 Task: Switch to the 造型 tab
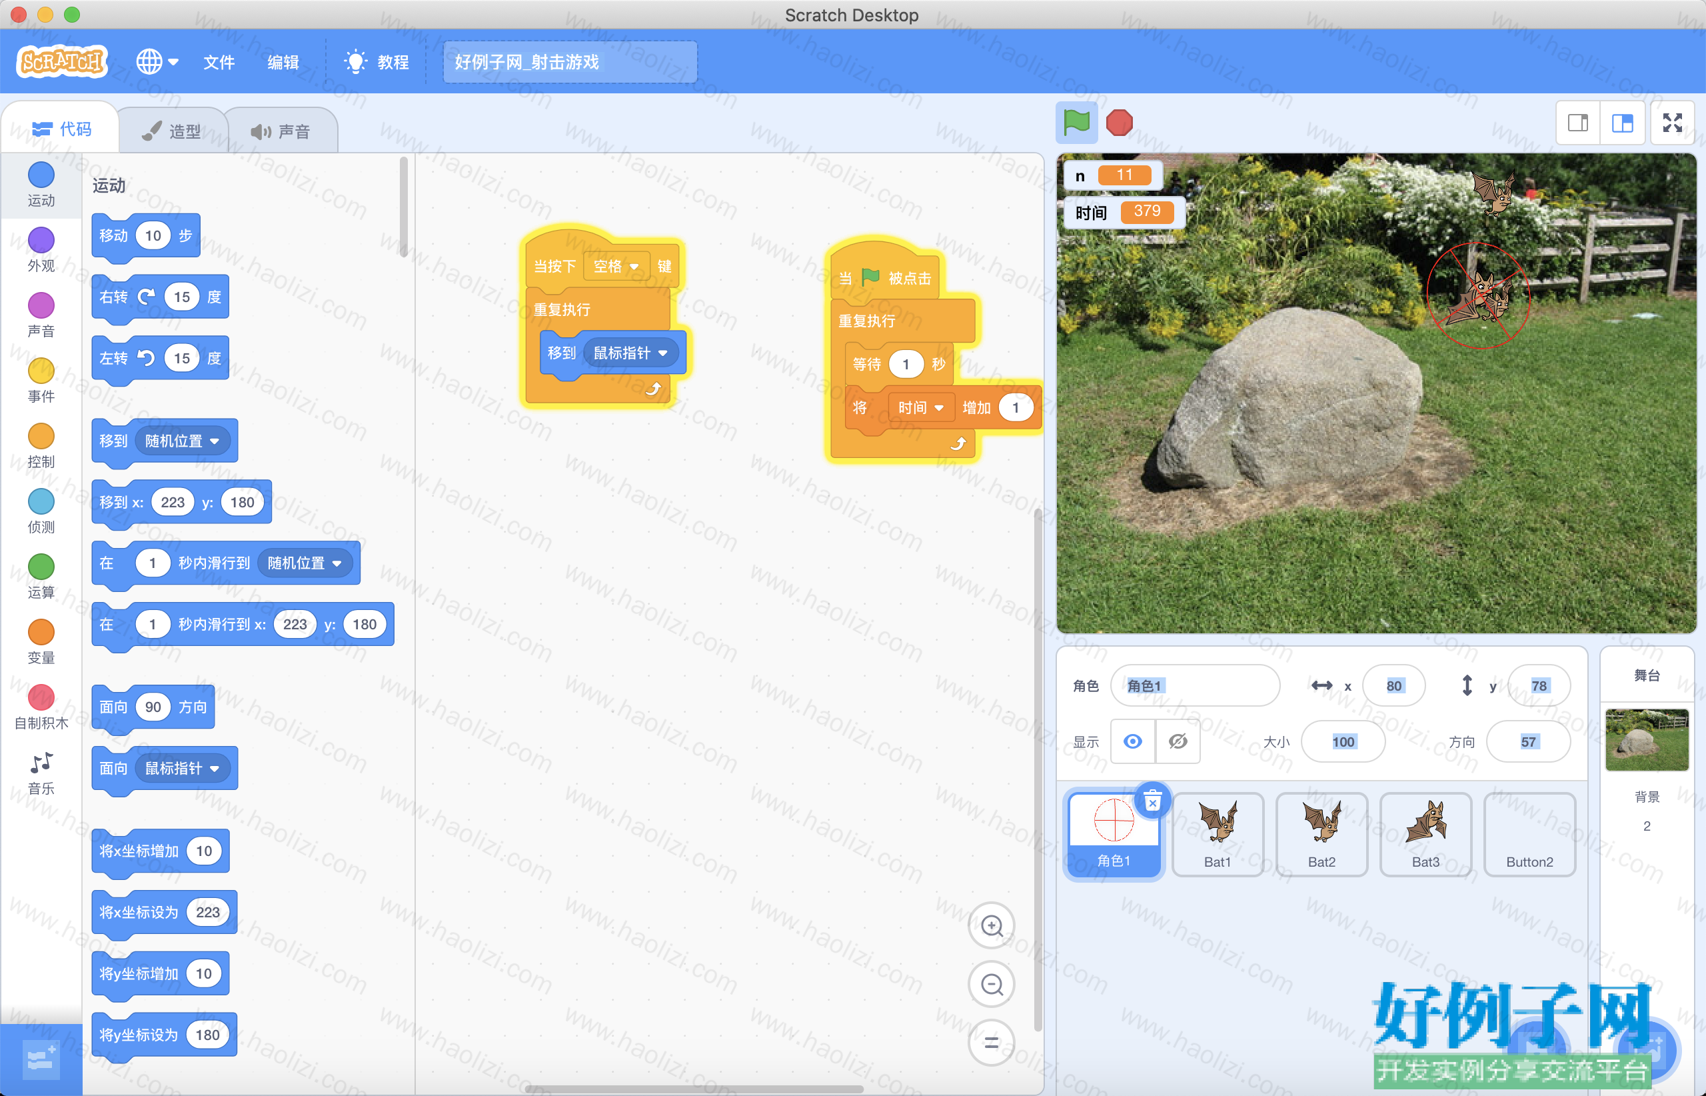pyautogui.click(x=171, y=131)
